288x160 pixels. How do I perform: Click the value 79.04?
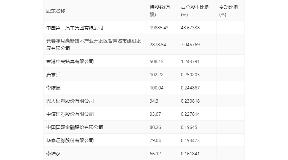tap(155, 140)
